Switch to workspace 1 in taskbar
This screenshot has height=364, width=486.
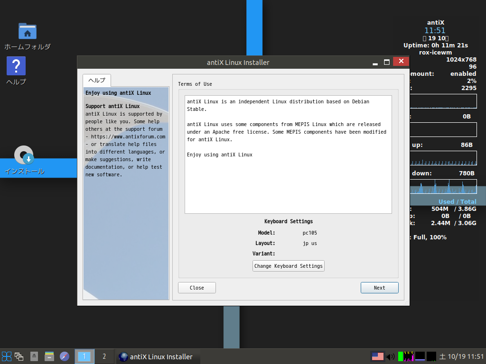tap(84, 356)
